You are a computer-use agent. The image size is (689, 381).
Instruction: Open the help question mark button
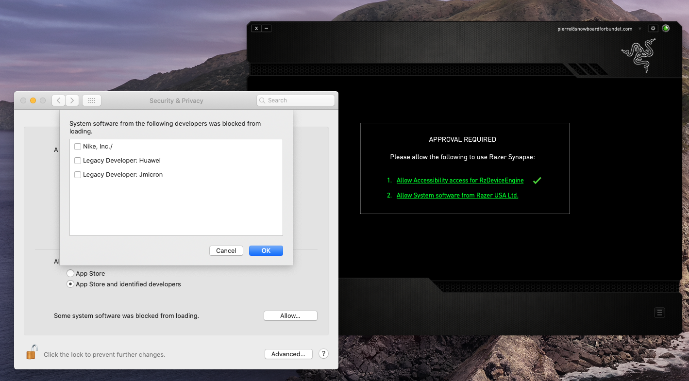[323, 354]
